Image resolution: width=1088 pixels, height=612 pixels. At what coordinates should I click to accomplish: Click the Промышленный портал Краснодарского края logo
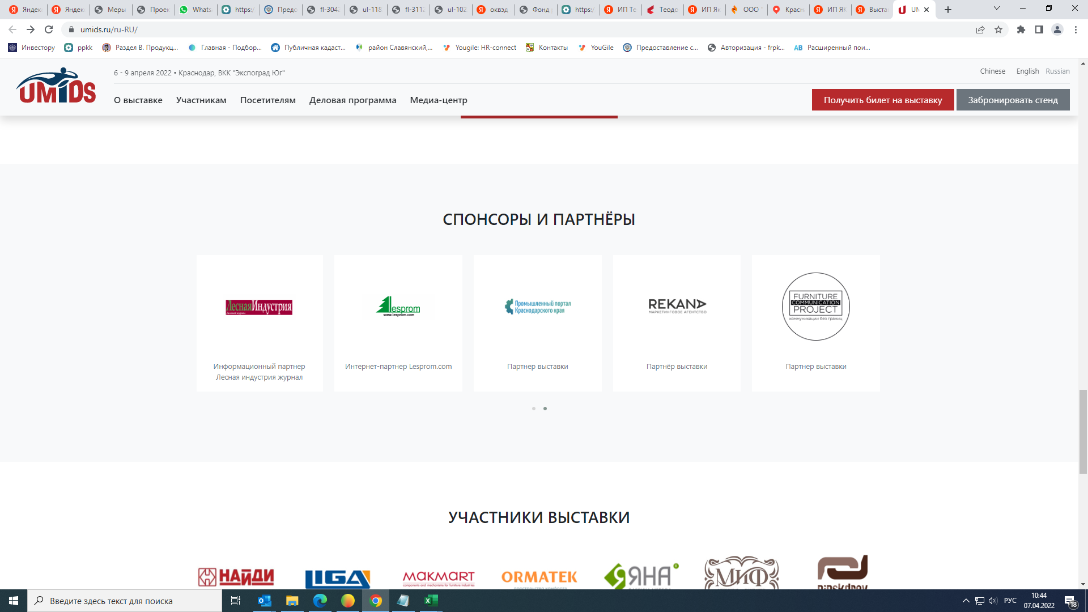tap(538, 307)
